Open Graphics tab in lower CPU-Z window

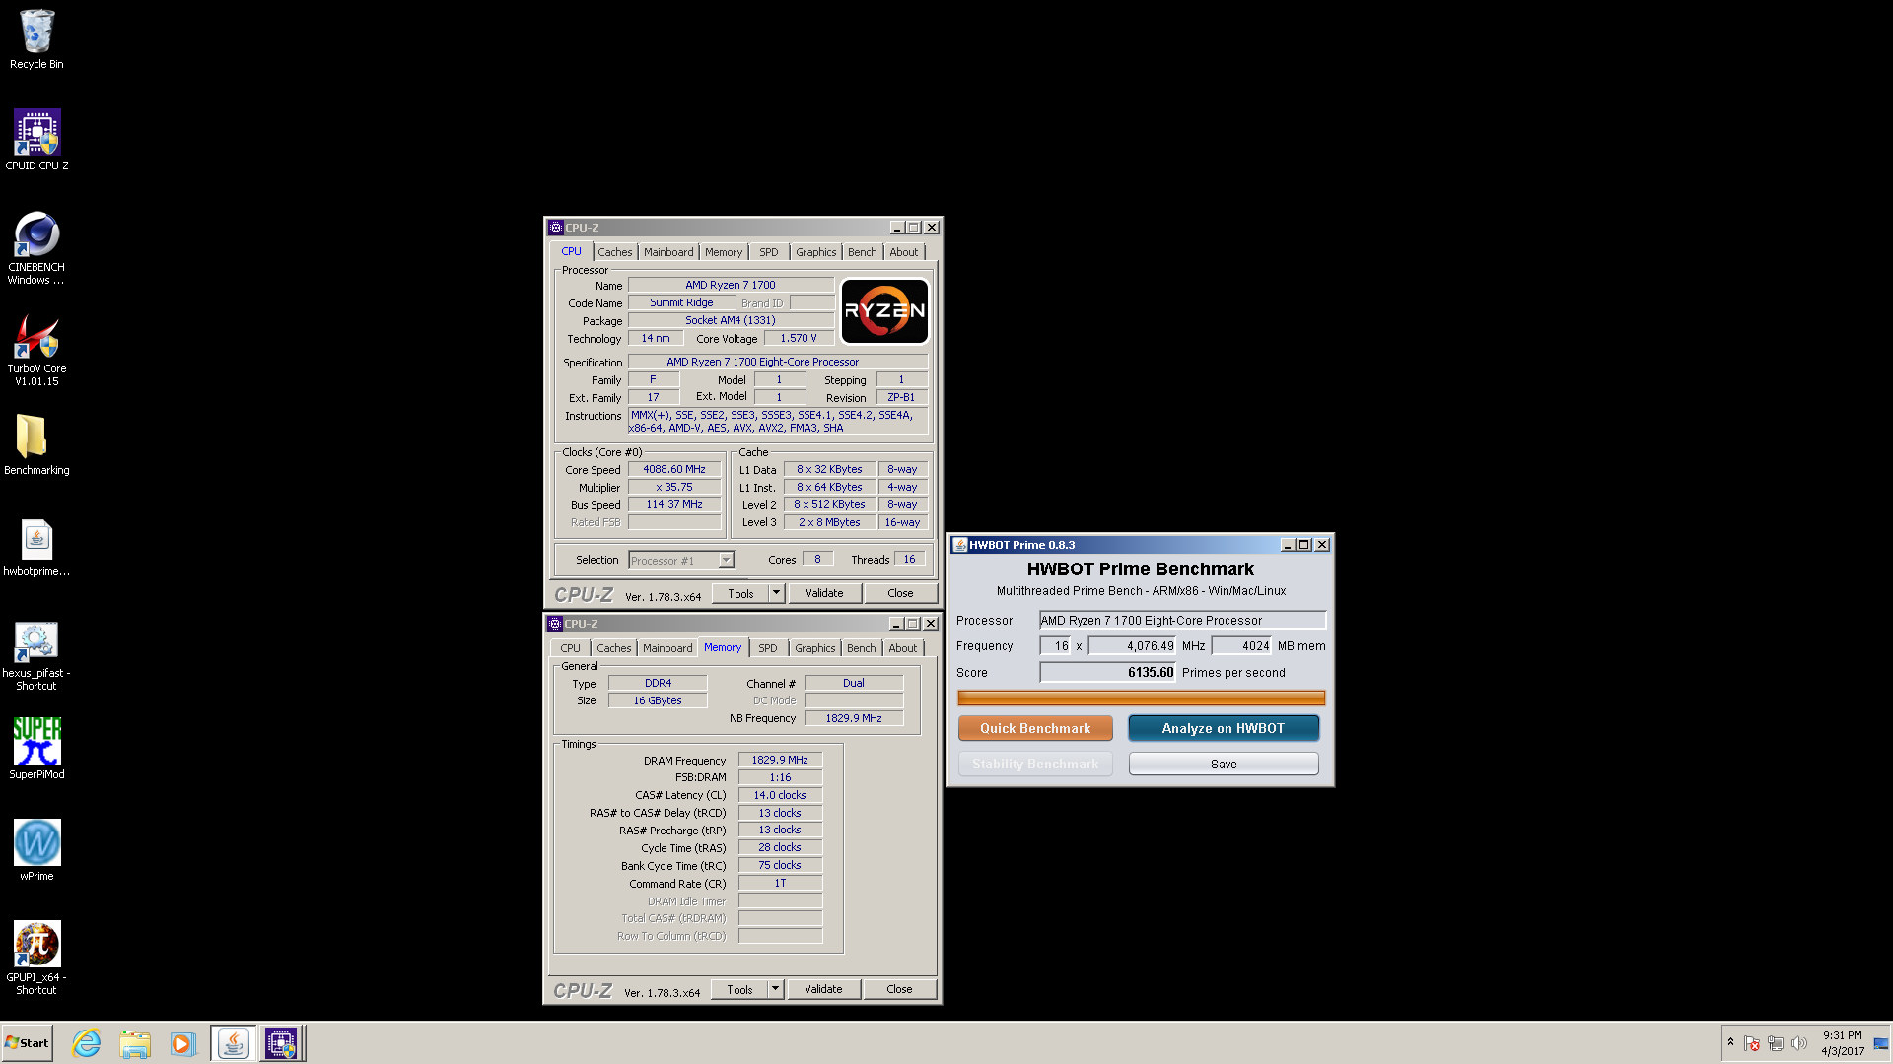click(x=815, y=648)
